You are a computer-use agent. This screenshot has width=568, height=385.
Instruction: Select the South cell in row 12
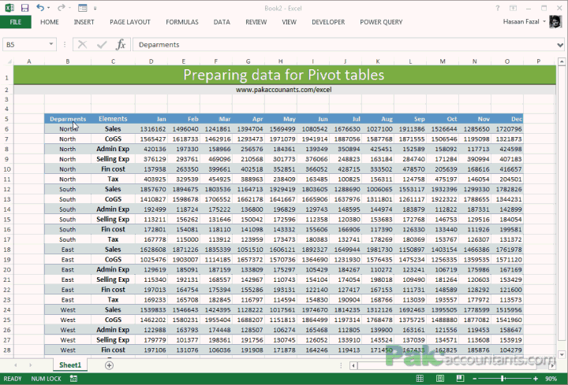tap(68, 189)
